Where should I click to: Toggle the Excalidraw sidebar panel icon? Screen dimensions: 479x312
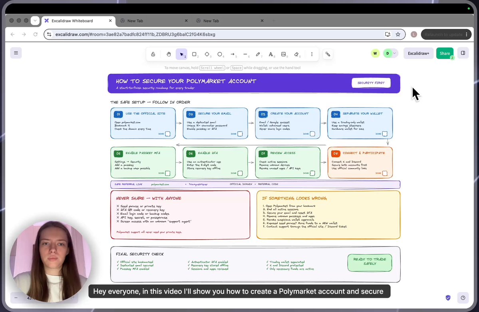(463, 53)
